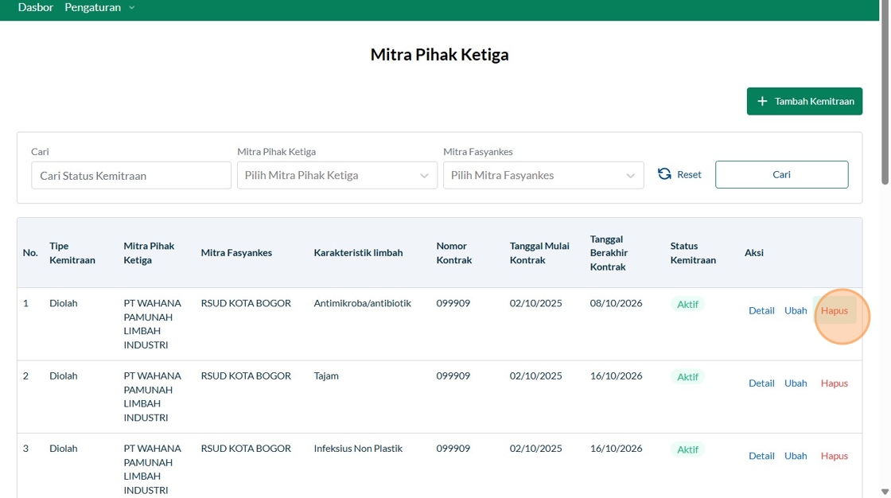Expand the Pilih Mitra Pihak Ketiga dropdown
This screenshot has height=498, width=891.
pos(337,175)
